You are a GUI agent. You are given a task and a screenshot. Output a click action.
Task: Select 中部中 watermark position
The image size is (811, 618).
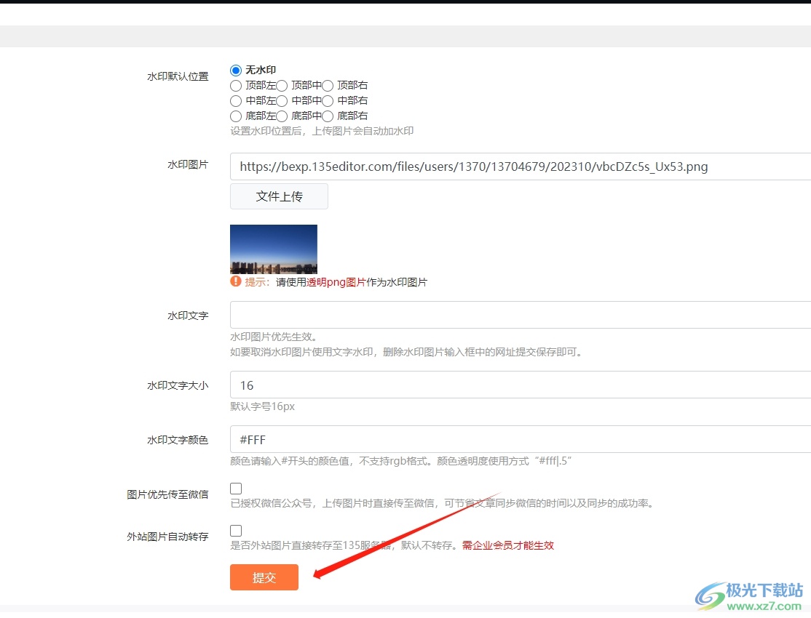tap(282, 101)
